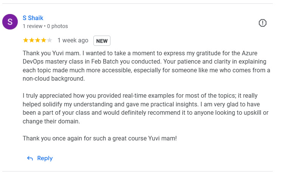Click the curved reply arrow icon
281x173 pixels.
pyautogui.click(x=30, y=158)
